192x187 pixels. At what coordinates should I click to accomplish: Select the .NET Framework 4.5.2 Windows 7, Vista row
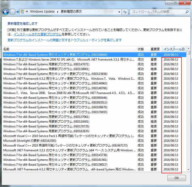[94, 79]
